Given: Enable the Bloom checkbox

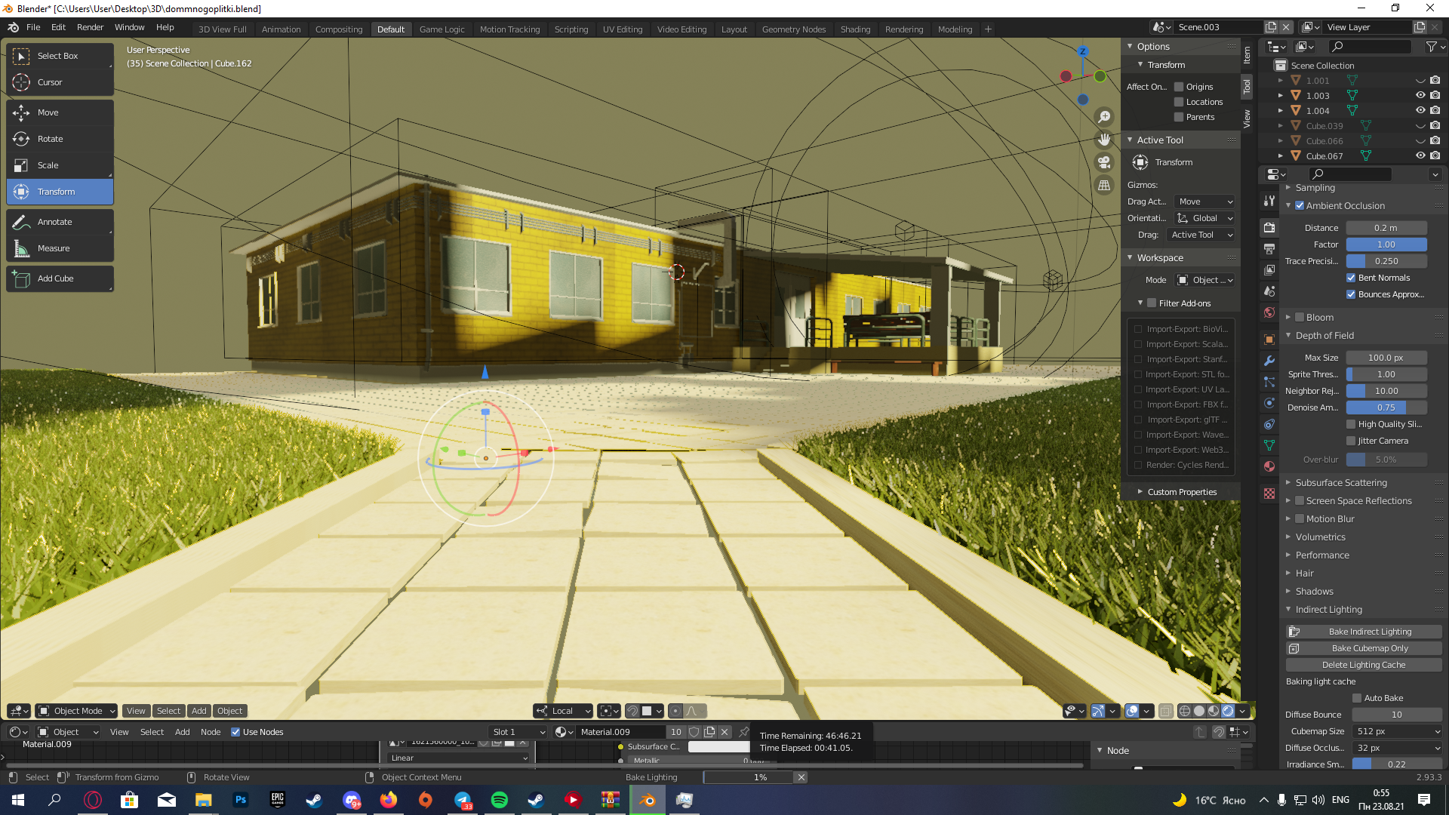Looking at the screenshot, I should click(1300, 318).
